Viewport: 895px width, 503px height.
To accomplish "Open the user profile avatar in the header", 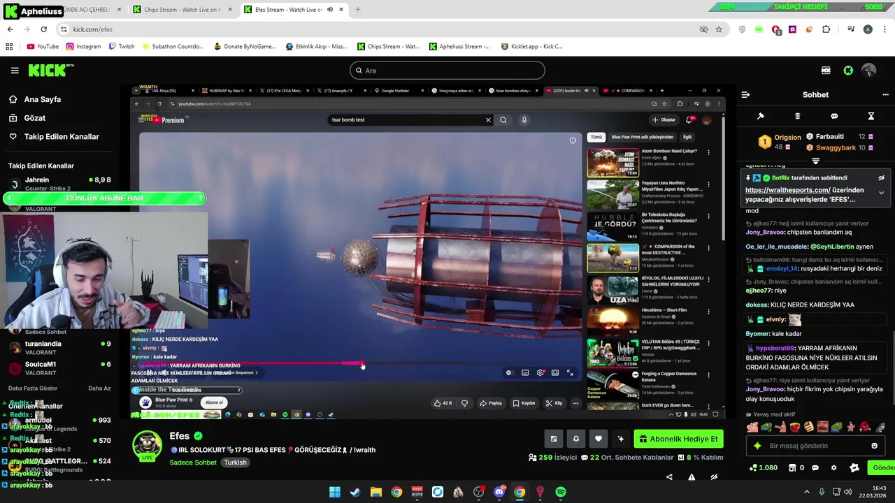I will [x=869, y=71].
